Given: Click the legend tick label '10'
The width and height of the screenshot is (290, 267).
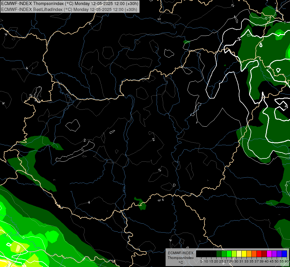Looking at the screenshot, I should click(x=206, y=261).
